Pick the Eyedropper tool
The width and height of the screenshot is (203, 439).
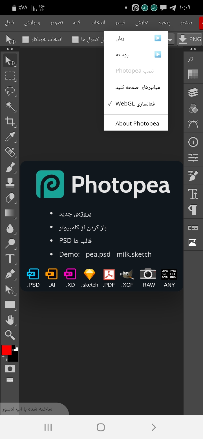pyautogui.click(x=10, y=137)
